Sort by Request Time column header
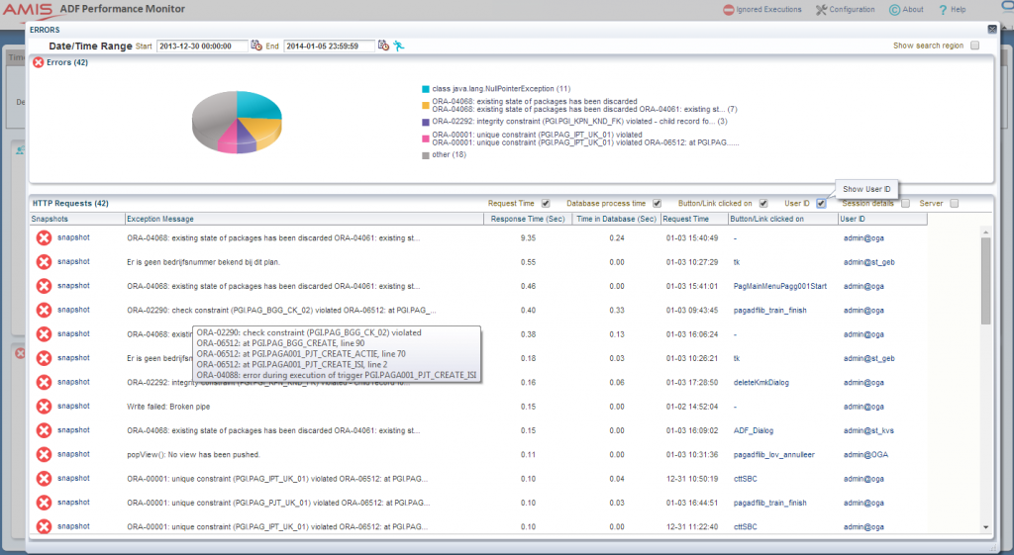The image size is (1014, 555). (694, 219)
